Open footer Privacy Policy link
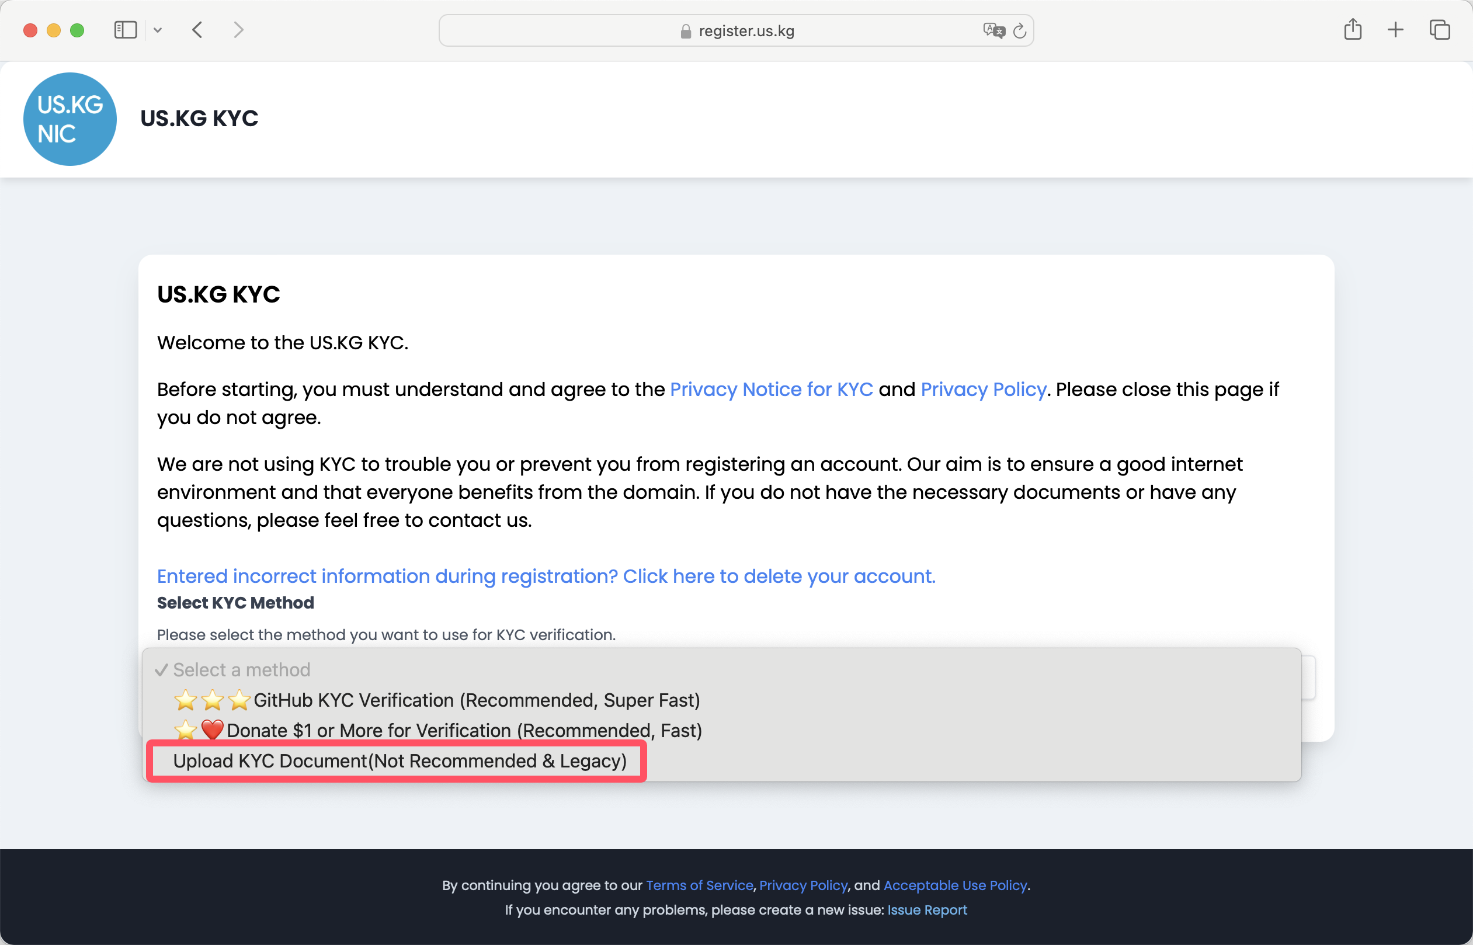 coord(803,885)
